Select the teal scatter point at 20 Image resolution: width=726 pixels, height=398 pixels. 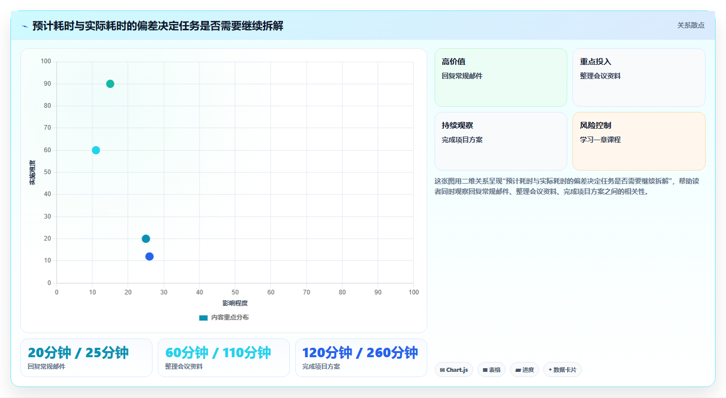click(x=146, y=238)
